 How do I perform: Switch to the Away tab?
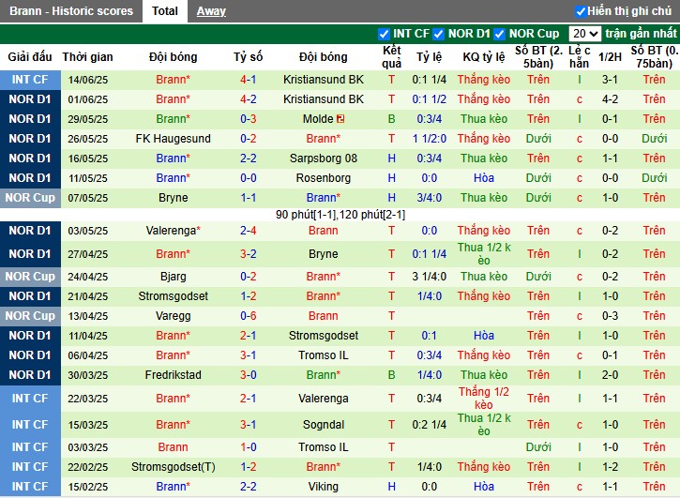tap(211, 11)
